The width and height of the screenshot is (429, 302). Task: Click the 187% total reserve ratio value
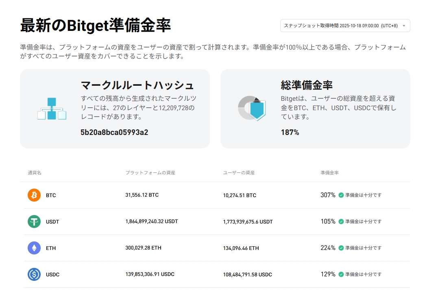tap(290, 132)
